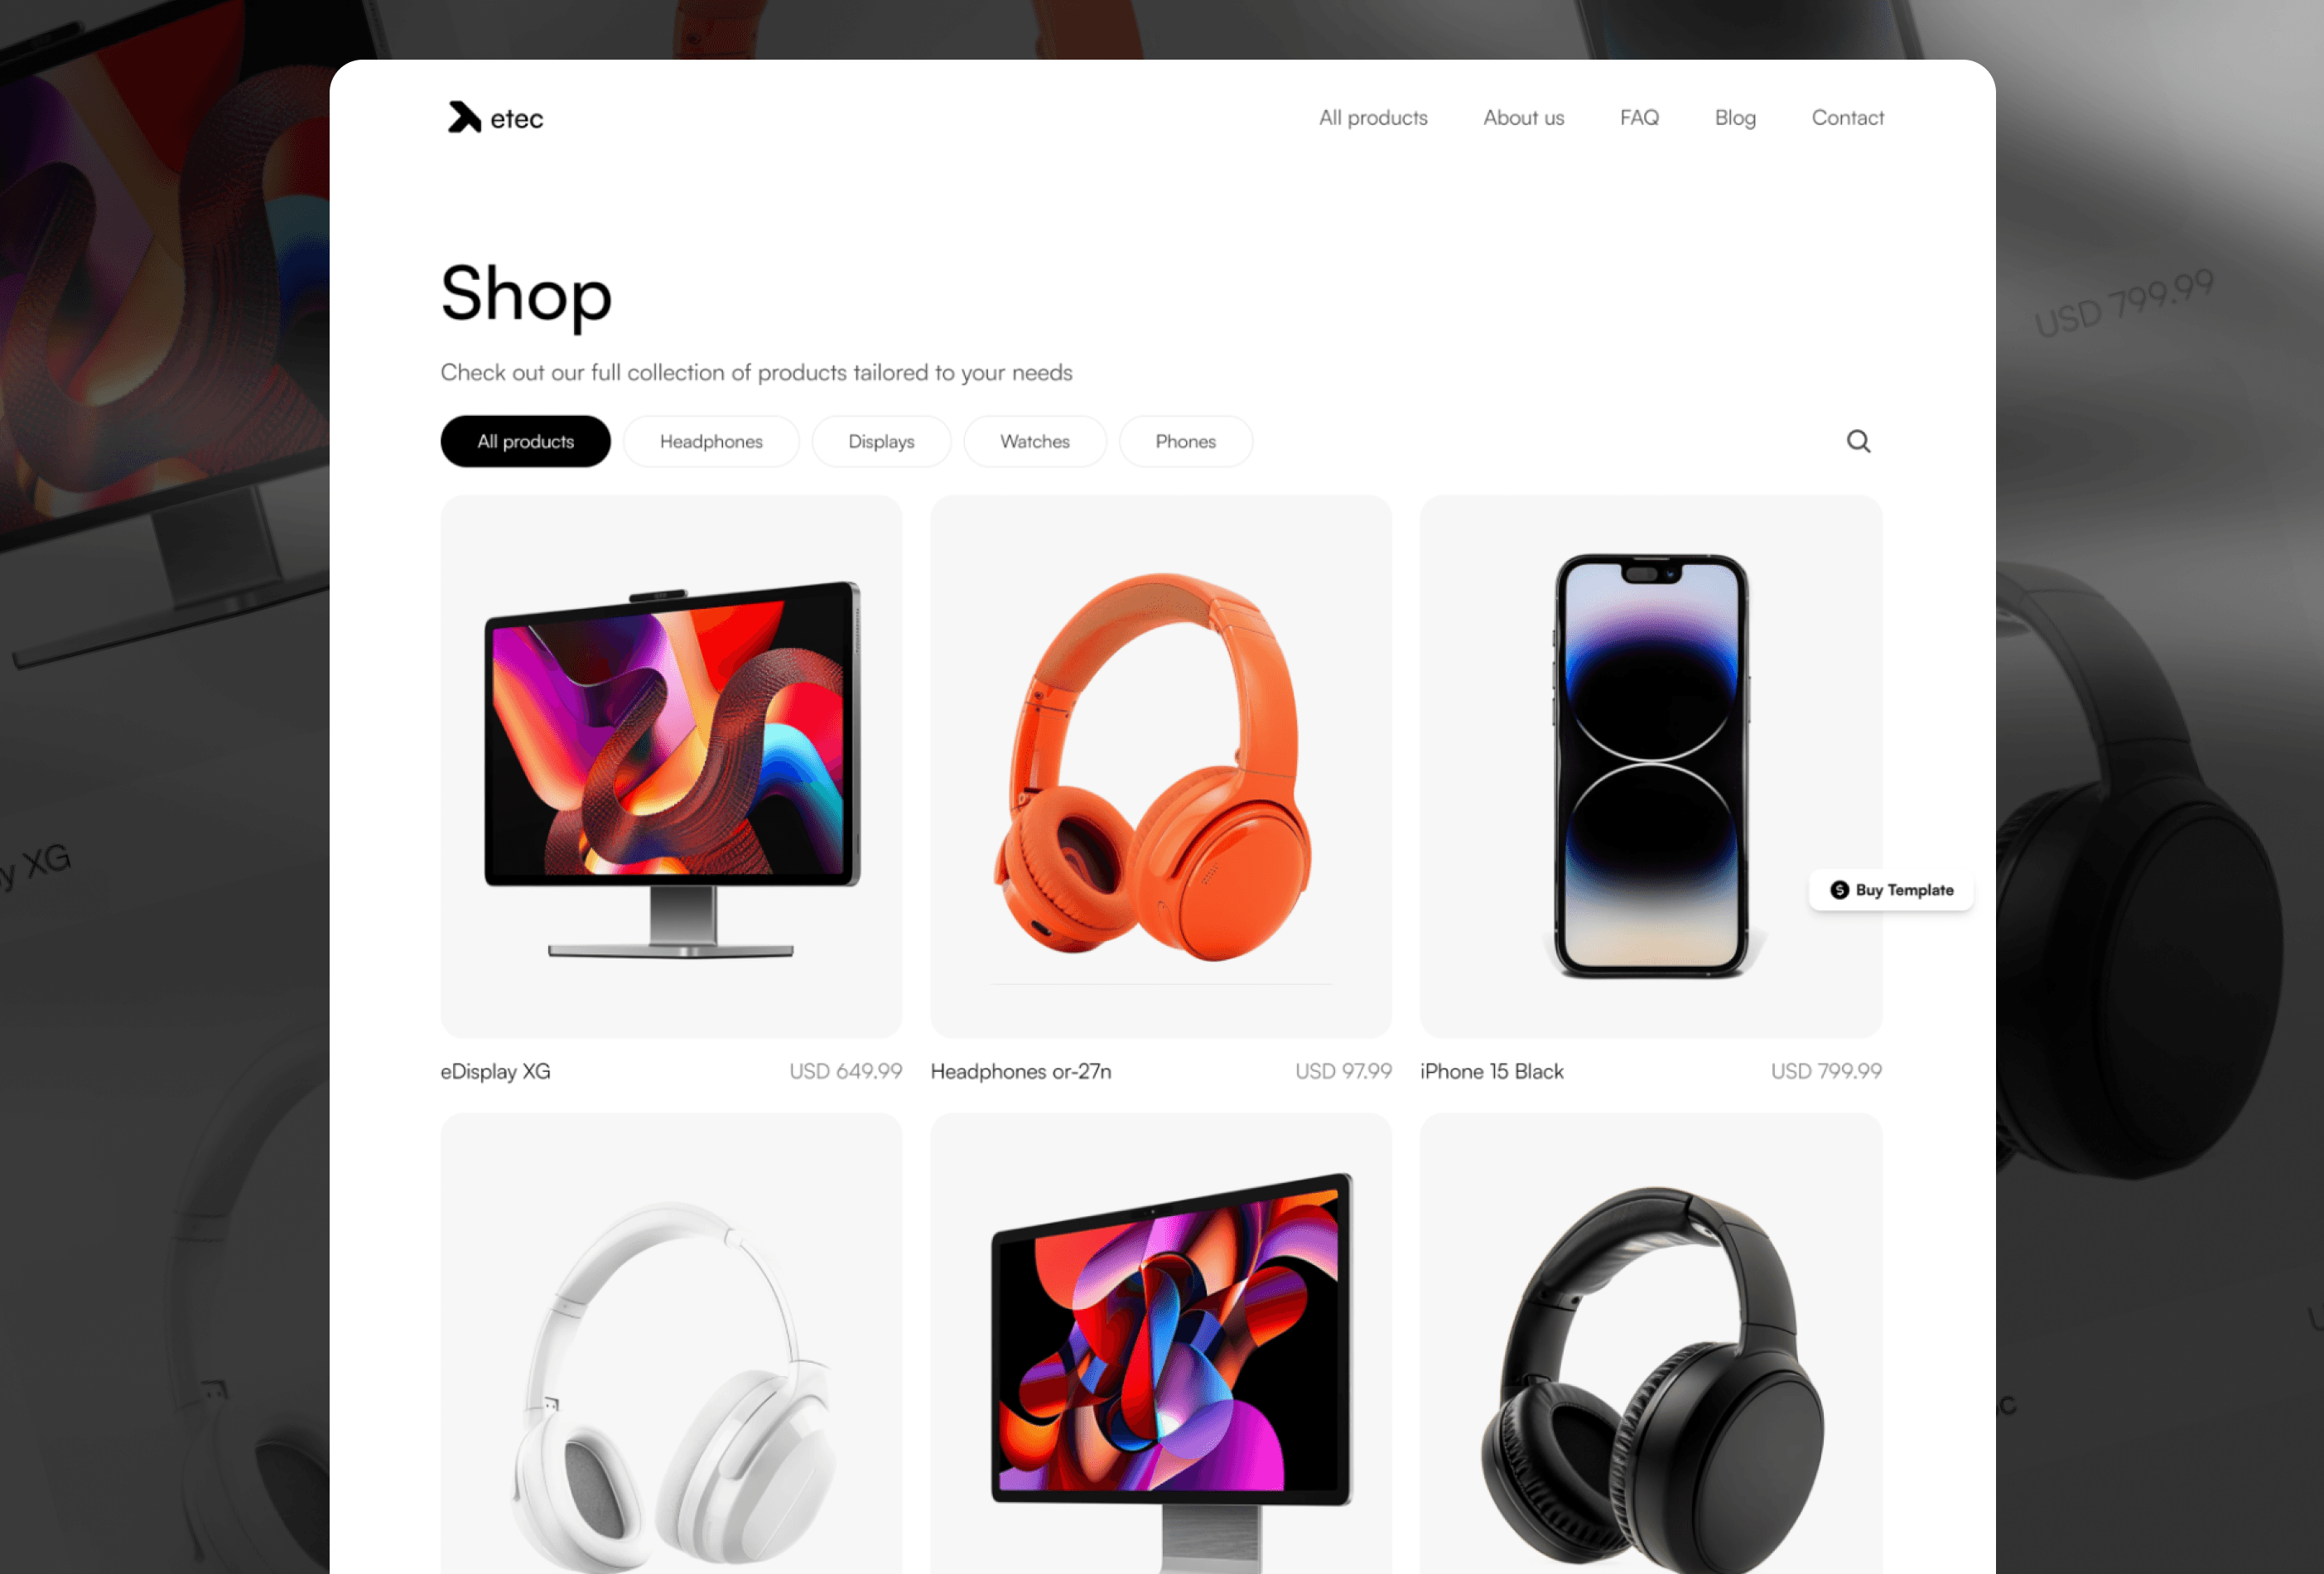2324x1574 pixels.
Task: Select the Phones category filter
Action: (1186, 441)
